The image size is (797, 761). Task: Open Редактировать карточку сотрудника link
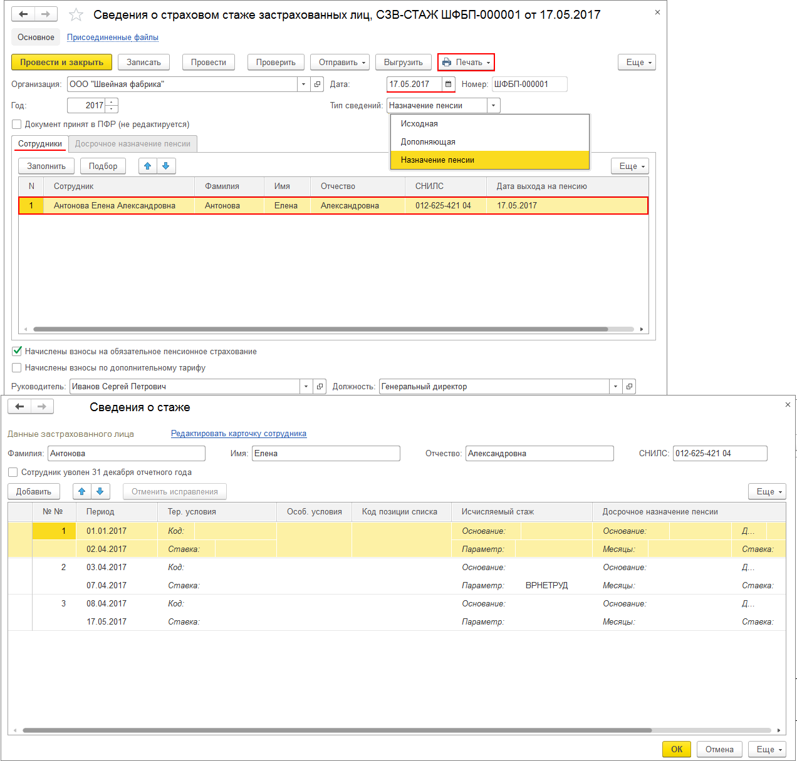[x=239, y=434]
